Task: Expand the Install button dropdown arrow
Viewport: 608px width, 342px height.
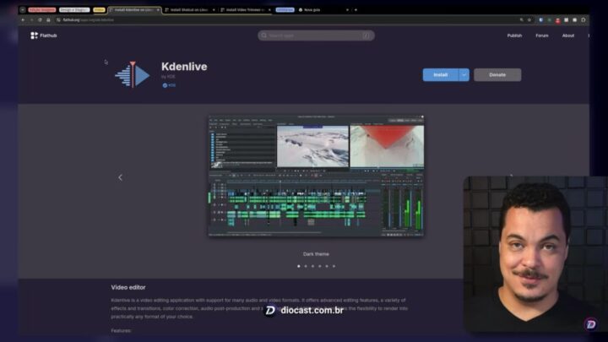Action: [x=464, y=74]
